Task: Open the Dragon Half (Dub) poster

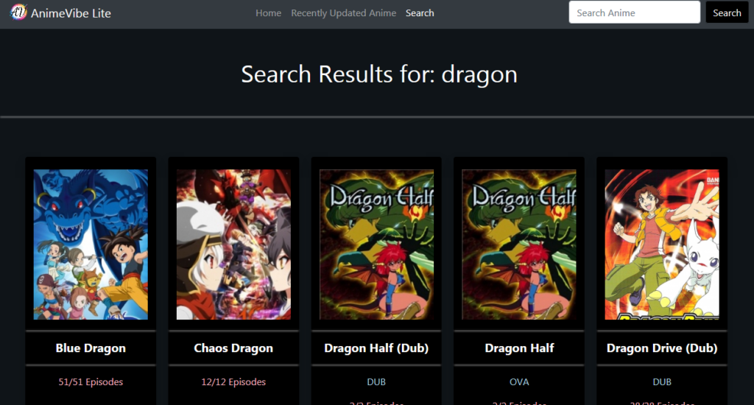Action: 376,244
